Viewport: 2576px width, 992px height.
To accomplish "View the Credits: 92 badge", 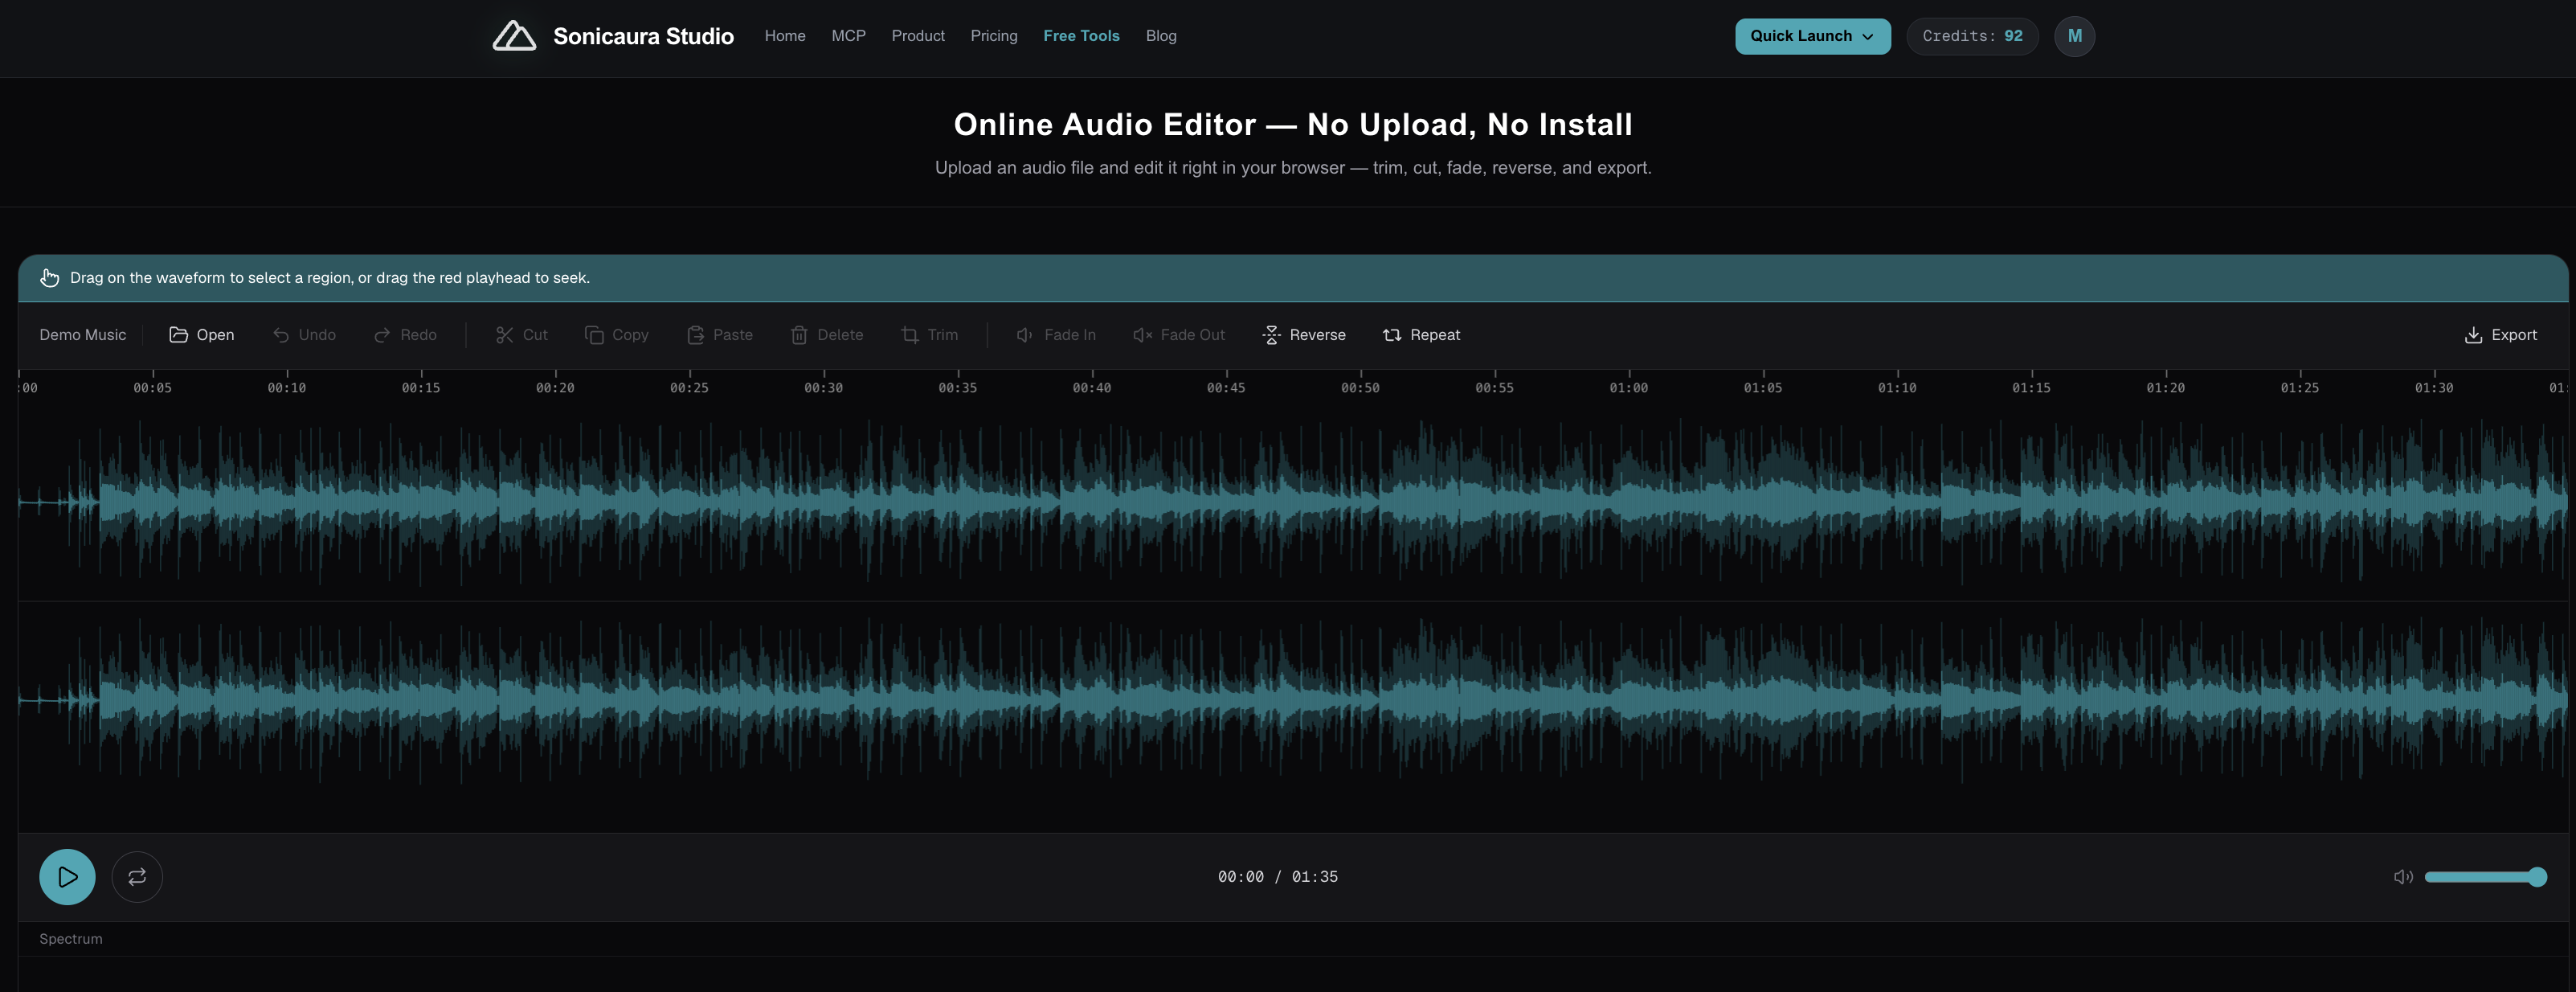I will [x=1972, y=36].
